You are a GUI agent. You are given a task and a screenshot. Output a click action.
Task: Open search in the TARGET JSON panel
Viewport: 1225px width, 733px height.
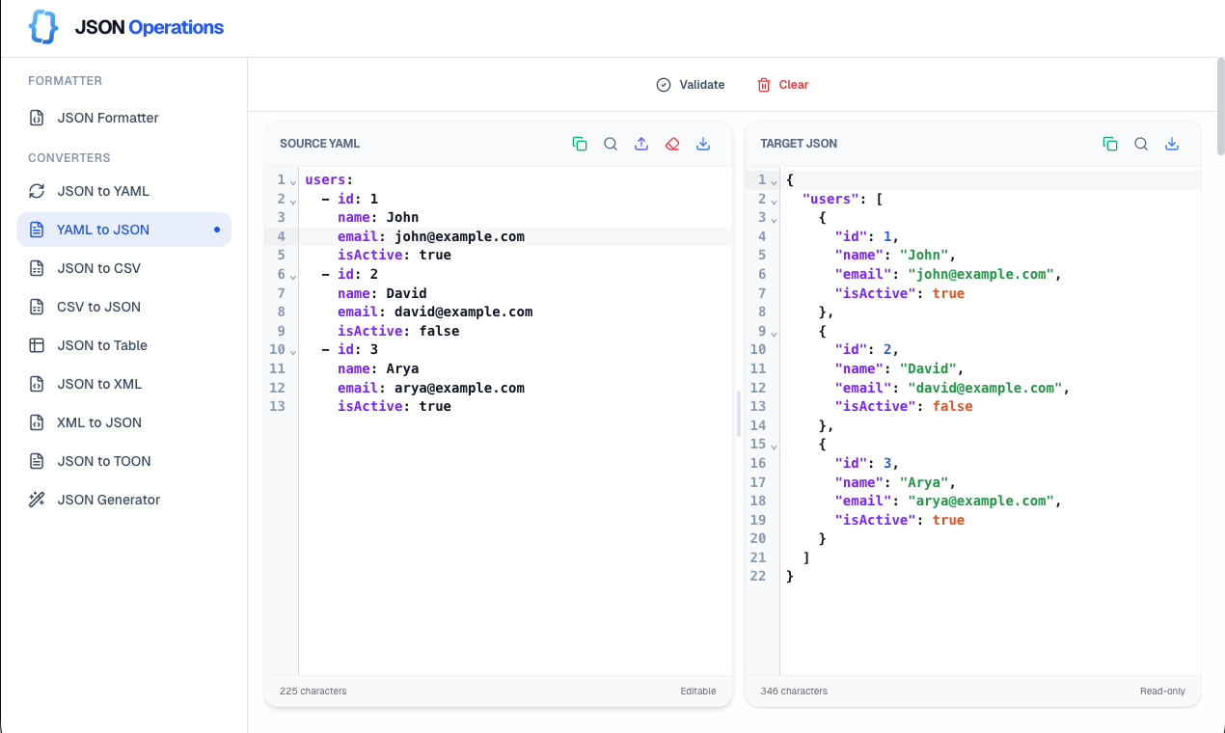coord(1141,143)
